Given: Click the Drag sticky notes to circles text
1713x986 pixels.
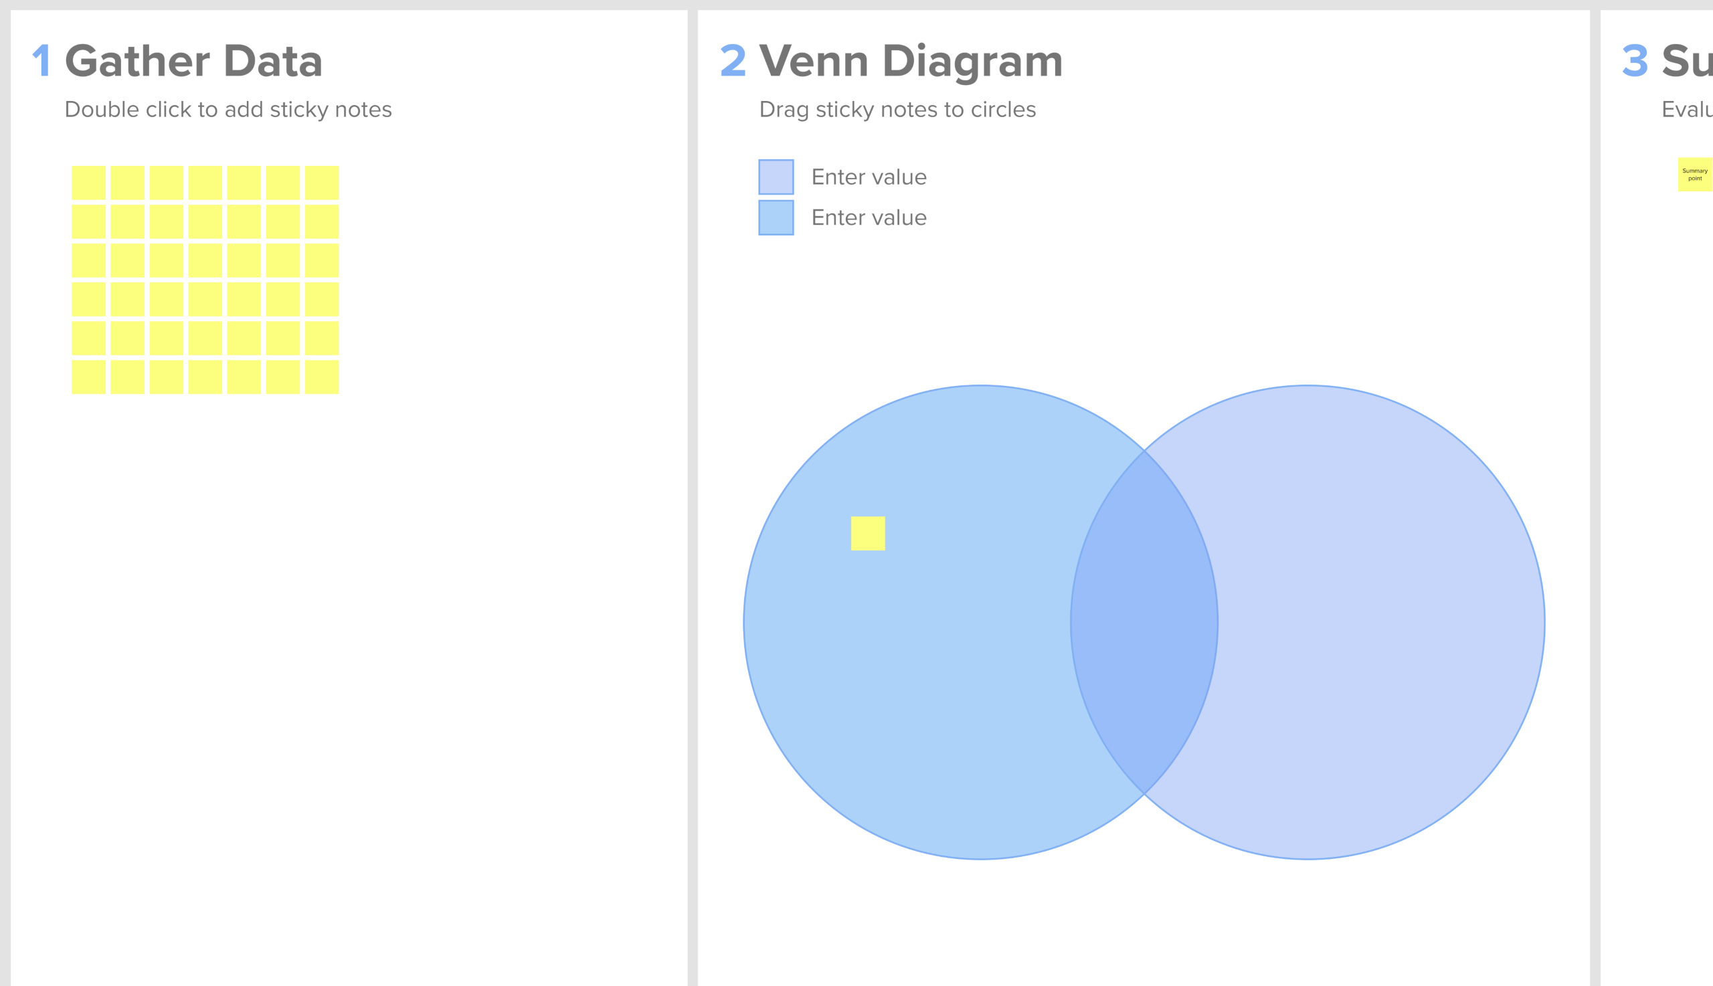Looking at the screenshot, I should click(x=898, y=109).
